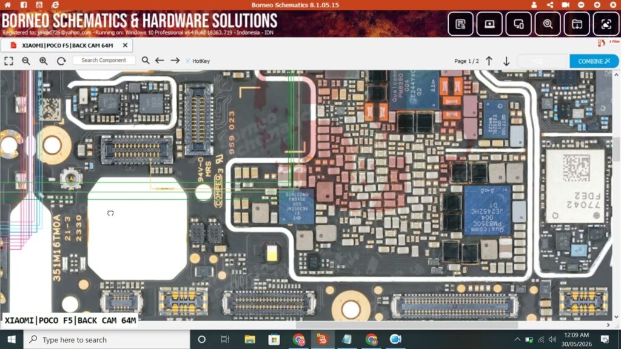Go to previous component with left arrow

pos(159,61)
